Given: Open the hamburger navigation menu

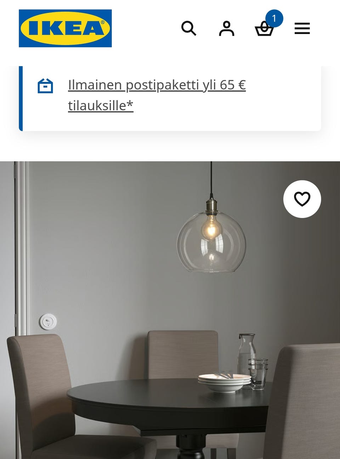Looking at the screenshot, I should click(302, 28).
